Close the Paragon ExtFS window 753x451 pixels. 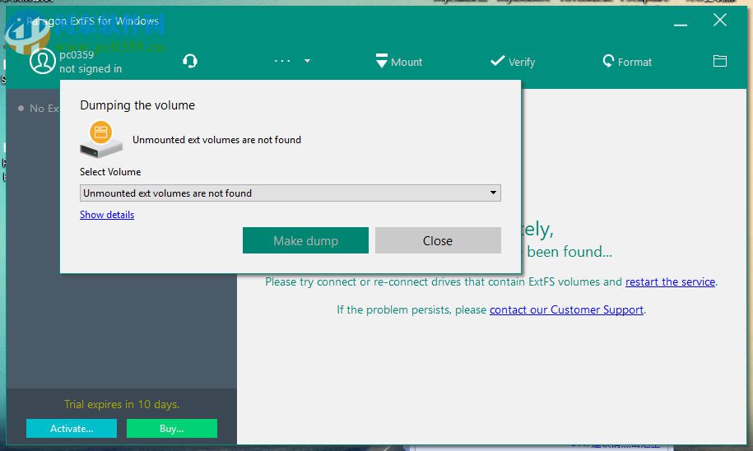pos(720,21)
